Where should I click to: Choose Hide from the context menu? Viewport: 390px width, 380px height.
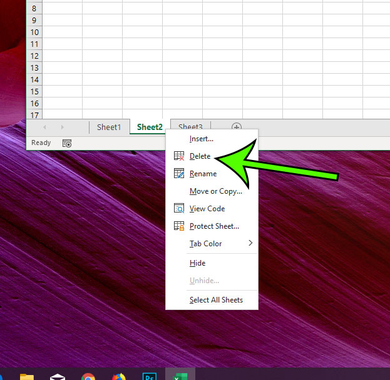point(212,262)
